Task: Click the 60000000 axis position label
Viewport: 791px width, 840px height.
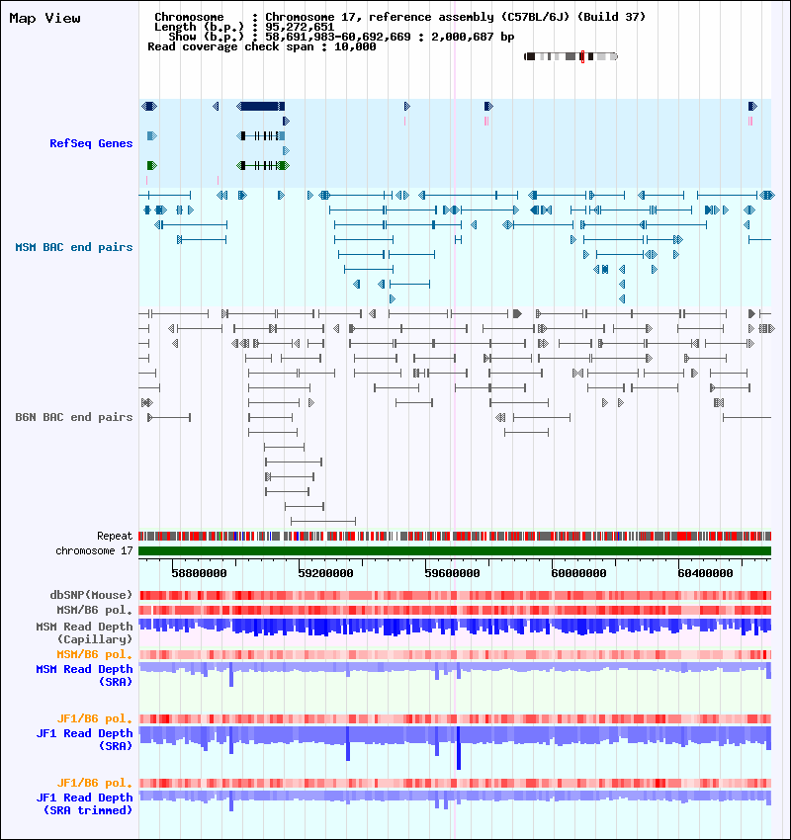Action: point(578,573)
